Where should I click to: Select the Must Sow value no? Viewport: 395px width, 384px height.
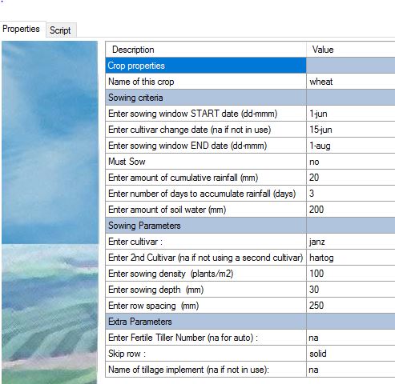coord(351,162)
